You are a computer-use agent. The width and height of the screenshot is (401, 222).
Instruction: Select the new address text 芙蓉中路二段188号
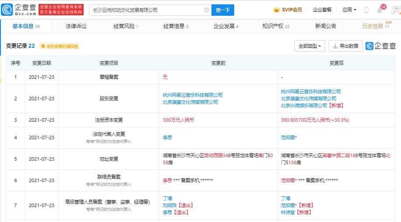pos(341,155)
